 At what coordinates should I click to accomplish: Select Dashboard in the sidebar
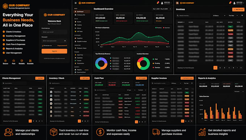click(82, 12)
